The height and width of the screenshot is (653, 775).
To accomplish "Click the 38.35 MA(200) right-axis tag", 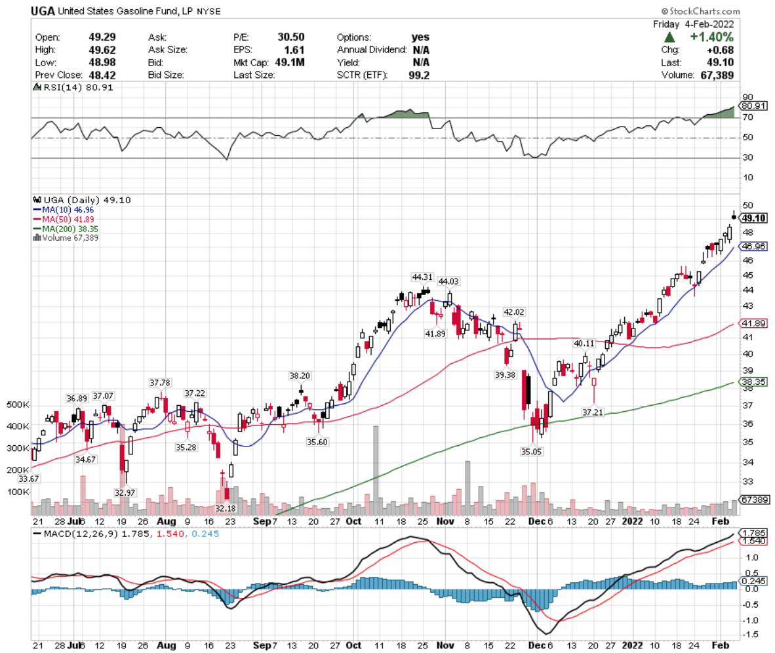I will [x=753, y=382].
